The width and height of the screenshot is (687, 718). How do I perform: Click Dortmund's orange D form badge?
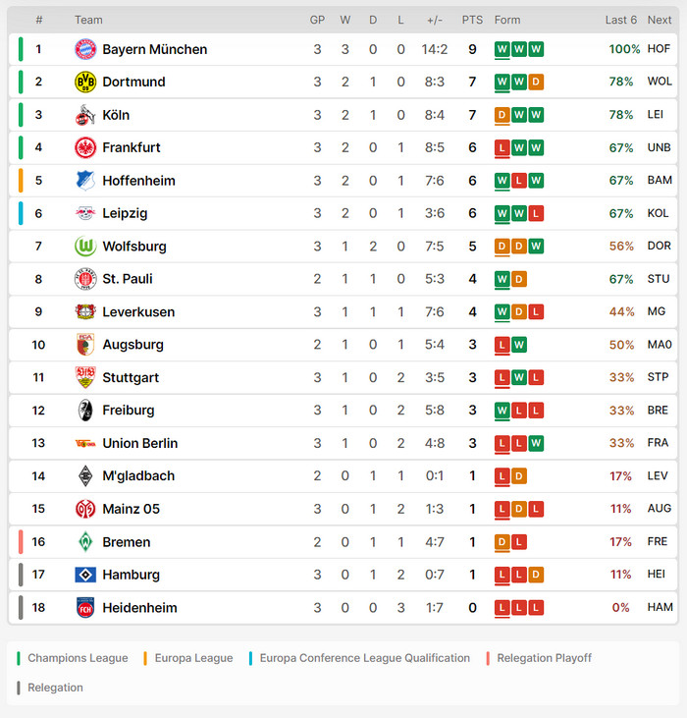coord(536,82)
